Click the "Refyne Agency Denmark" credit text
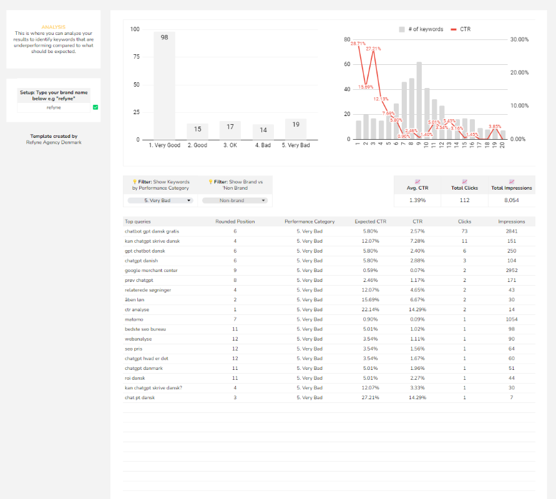 54,142
